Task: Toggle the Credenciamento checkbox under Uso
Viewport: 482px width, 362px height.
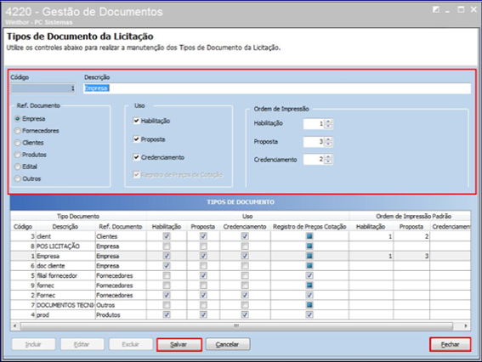Action: click(x=136, y=157)
